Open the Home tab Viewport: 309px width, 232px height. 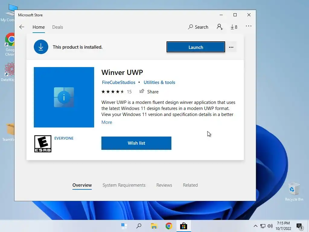(39, 27)
